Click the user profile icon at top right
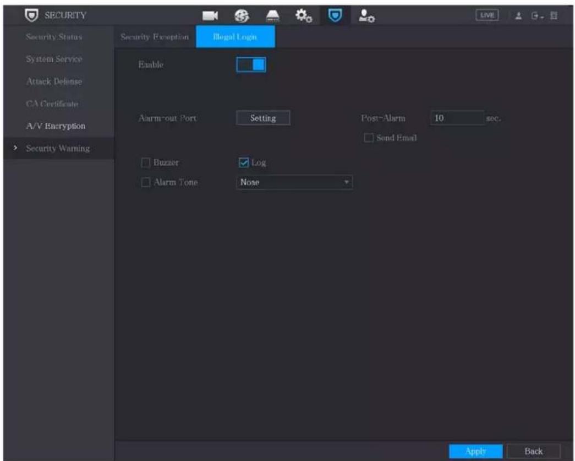Viewport: 575px width, 461px height. 518,16
